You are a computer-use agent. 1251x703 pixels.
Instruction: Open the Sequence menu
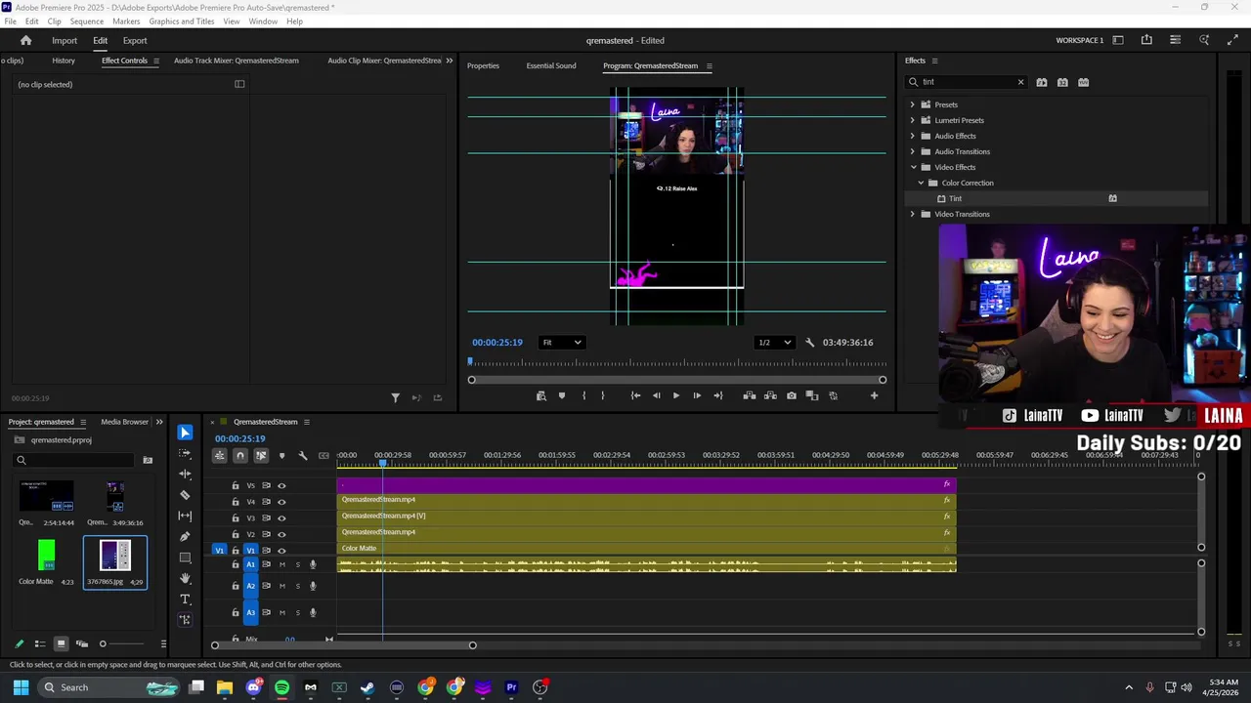[86, 21]
